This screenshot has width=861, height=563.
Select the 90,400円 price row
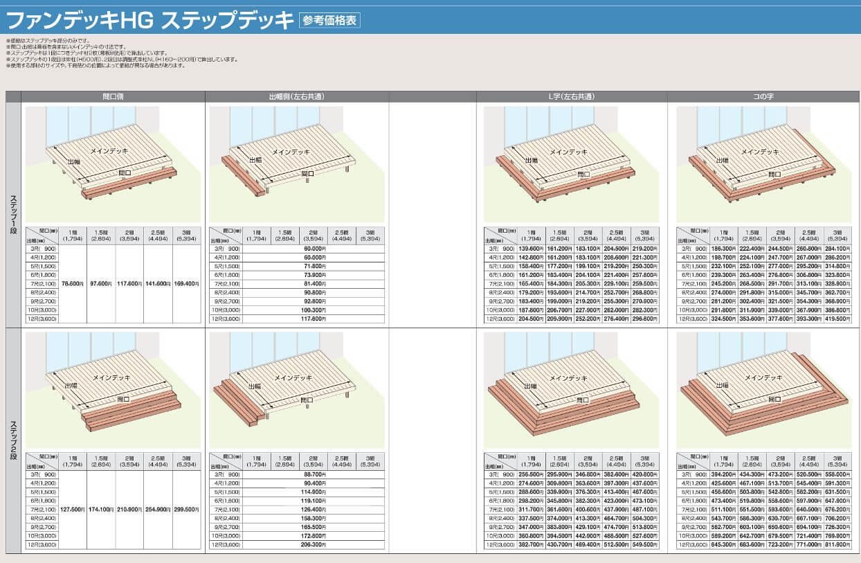(x=314, y=483)
